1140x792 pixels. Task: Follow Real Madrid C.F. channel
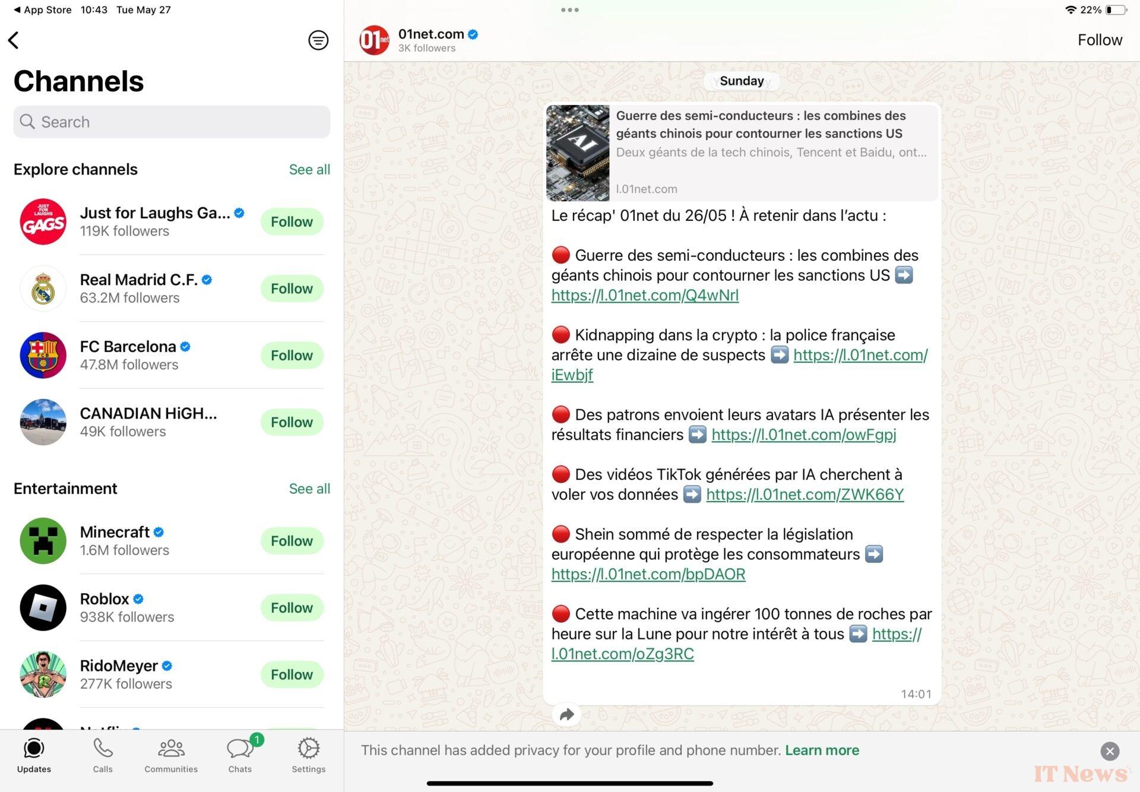(x=292, y=289)
